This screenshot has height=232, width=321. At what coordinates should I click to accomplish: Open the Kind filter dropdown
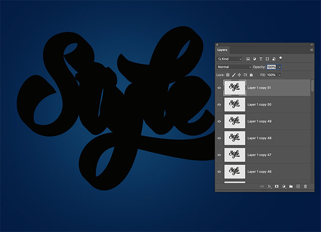pos(230,59)
